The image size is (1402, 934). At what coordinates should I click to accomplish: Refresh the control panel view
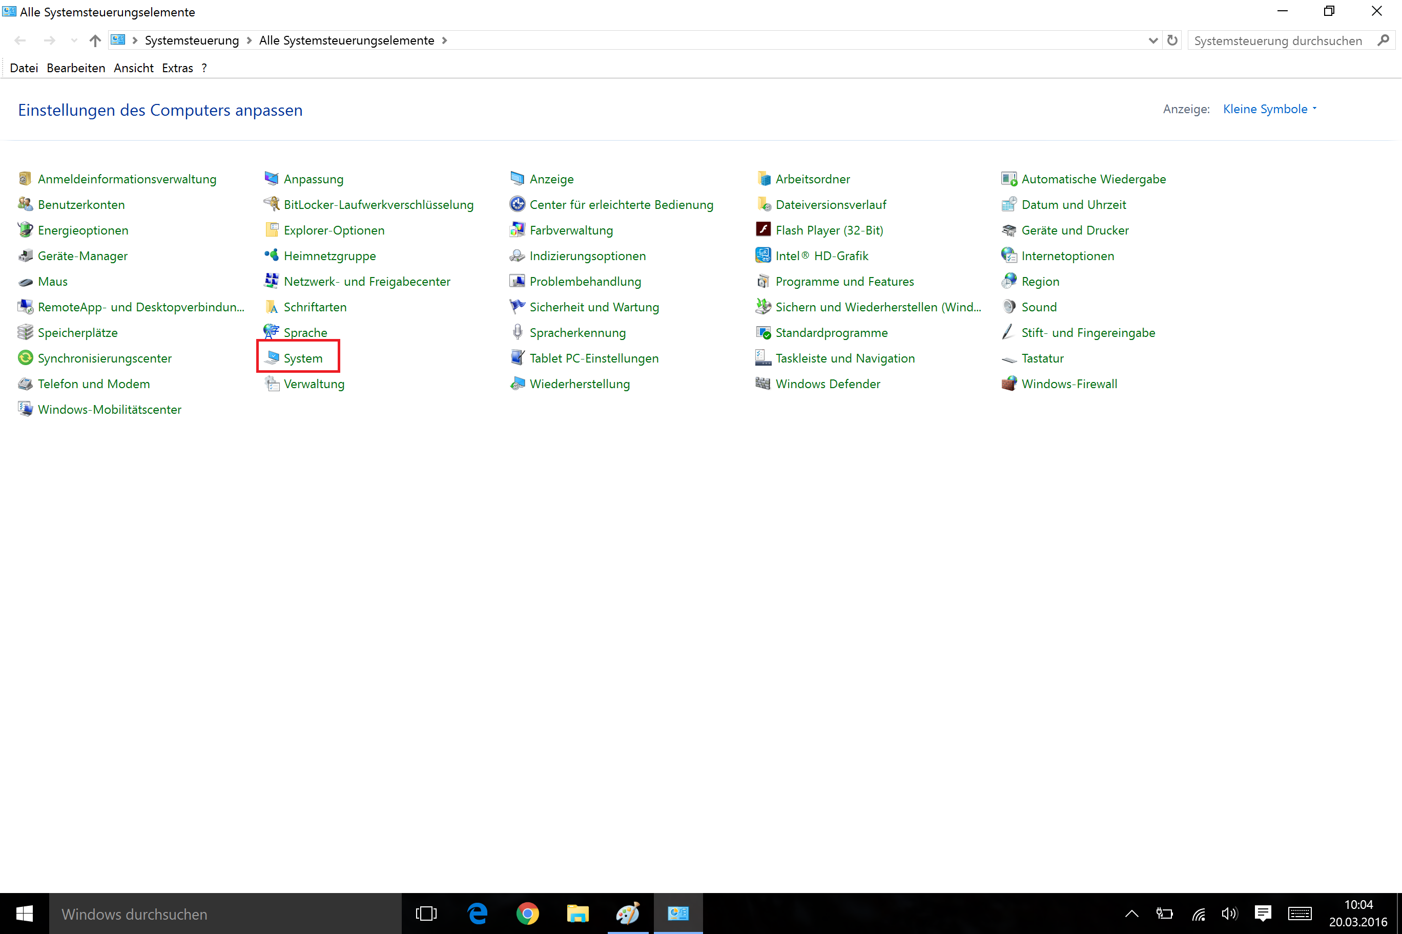1172,40
